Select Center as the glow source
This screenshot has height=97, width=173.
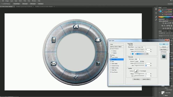[x=135, y=61]
